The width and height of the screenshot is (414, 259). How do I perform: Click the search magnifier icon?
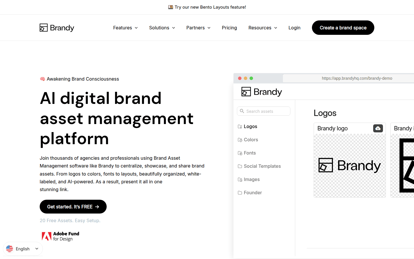coord(242,111)
